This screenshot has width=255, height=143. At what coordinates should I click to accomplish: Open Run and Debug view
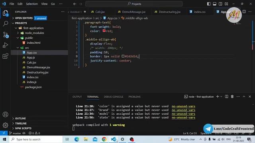[5, 45]
